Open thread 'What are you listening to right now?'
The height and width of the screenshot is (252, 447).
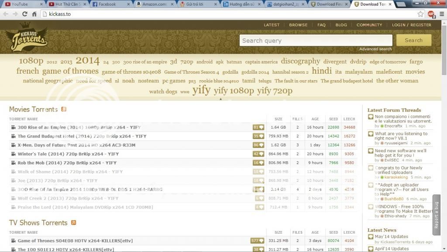401,136
